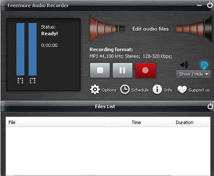Click the left channel level meter
The height and width of the screenshot is (176, 214).
coord(20,49)
